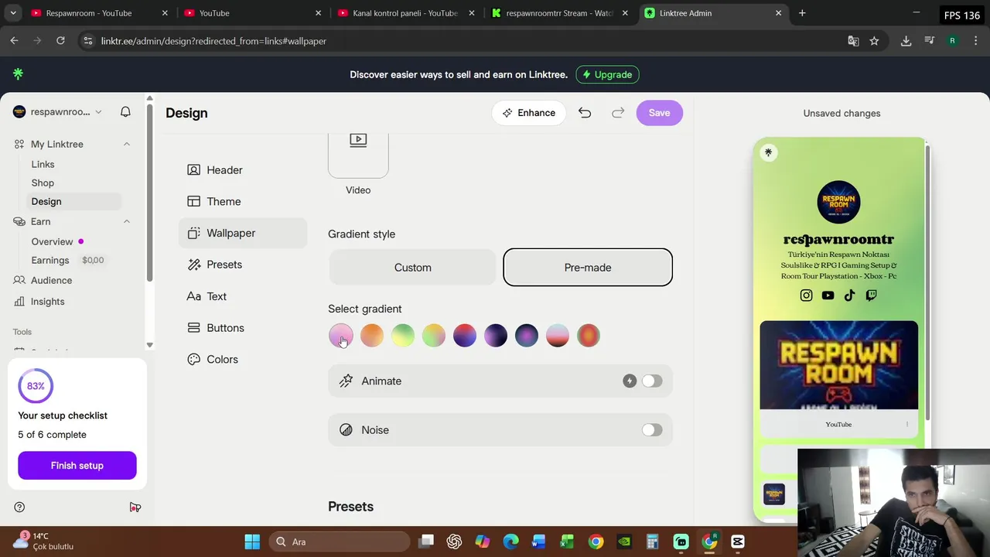Click the TikTok icon in the preview

(849, 295)
